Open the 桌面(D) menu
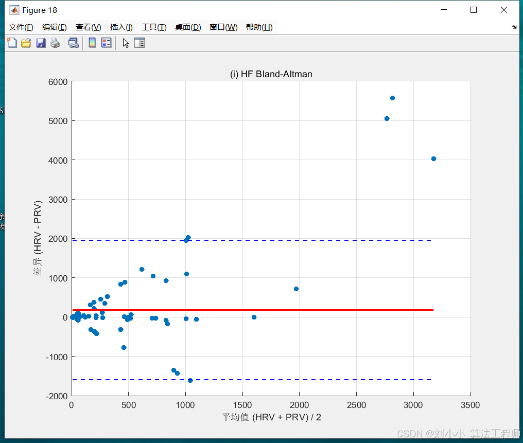 188,27
